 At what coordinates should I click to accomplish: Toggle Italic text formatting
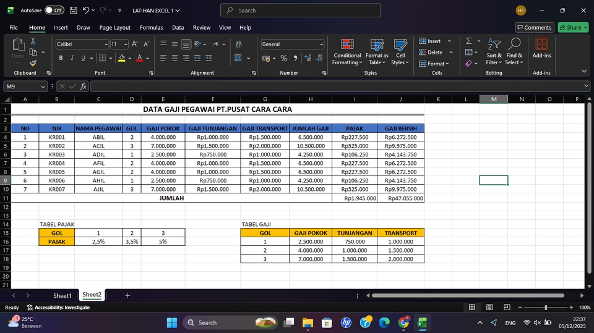(x=72, y=58)
